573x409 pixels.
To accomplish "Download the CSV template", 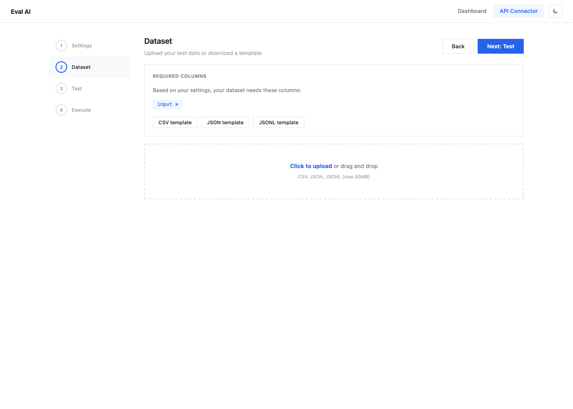I will click(x=175, y=122).
